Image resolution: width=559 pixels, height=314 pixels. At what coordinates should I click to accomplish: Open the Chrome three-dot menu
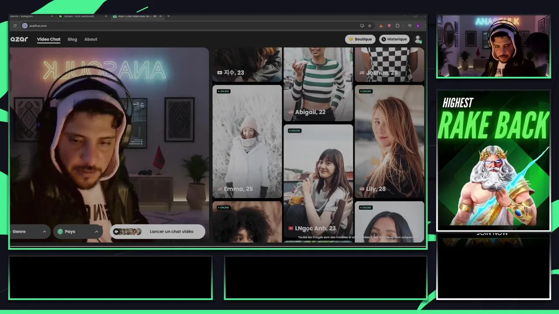click(x=425, y=26)
